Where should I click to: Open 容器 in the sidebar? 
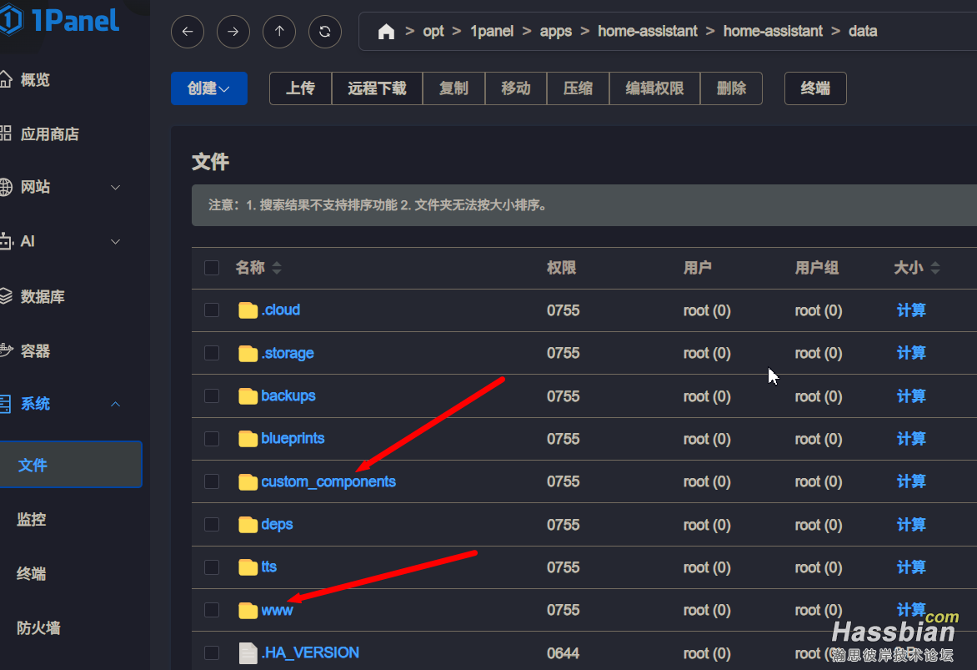pyautogui.click(x=35, y=350)
